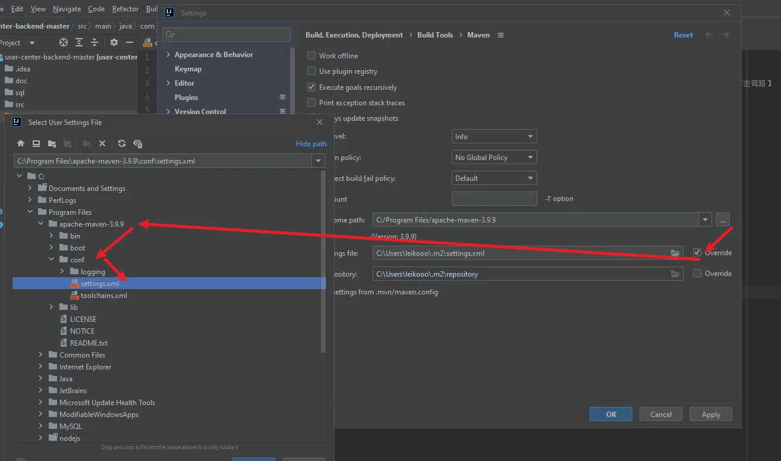Refresh the file chooser tree
This screenshot has height=461, width=781.
(122, 143)
